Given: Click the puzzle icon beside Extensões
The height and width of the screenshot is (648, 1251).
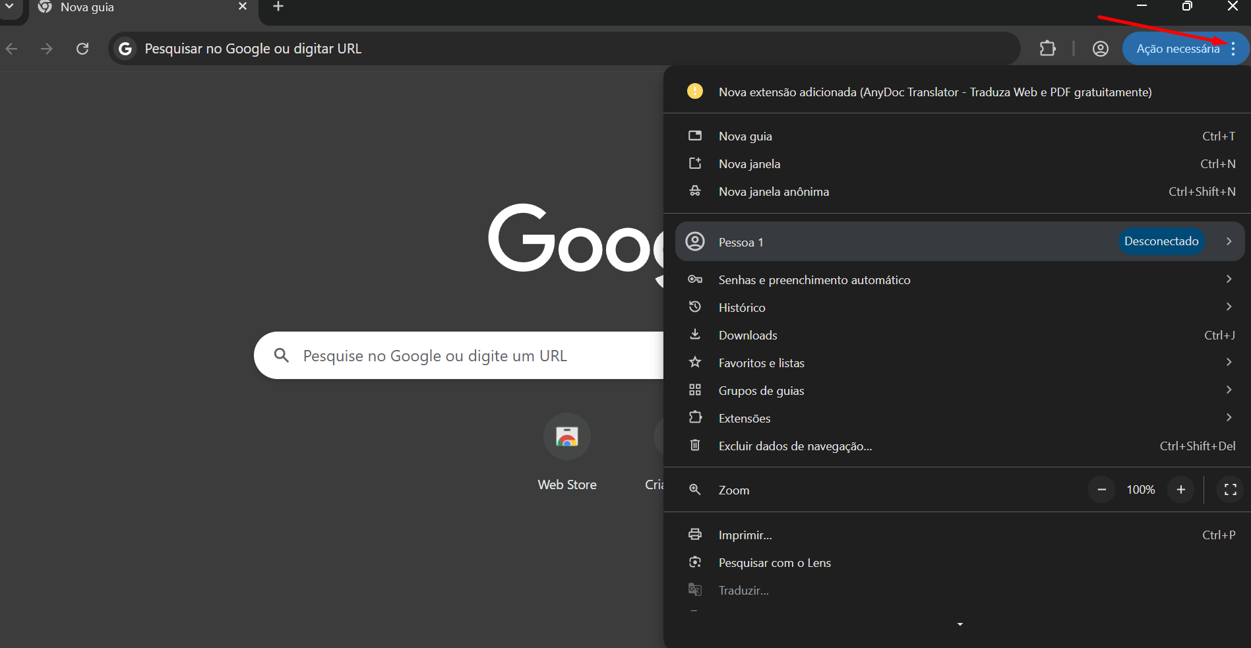Looking at the screenshot, I should point(695,417).
